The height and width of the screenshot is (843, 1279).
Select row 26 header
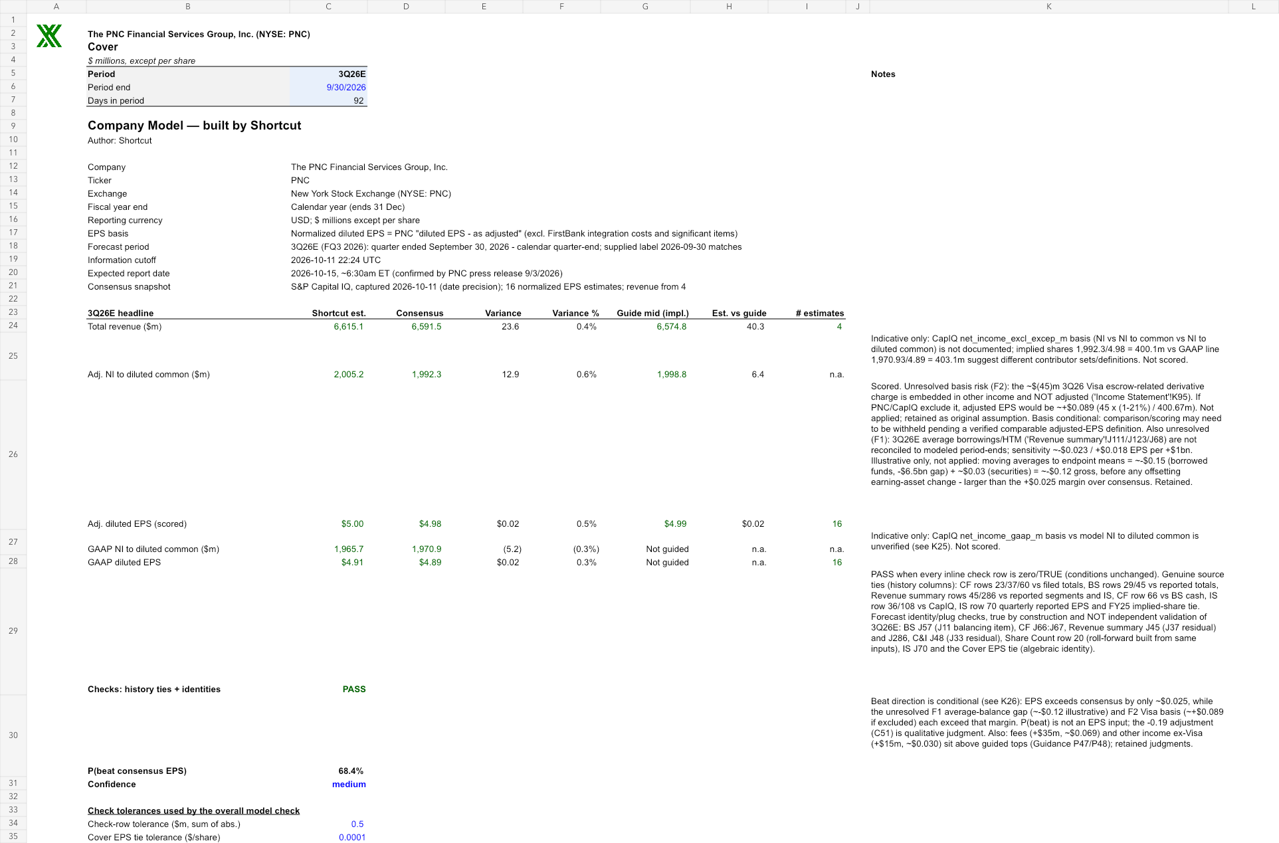[x=13, y=454]
